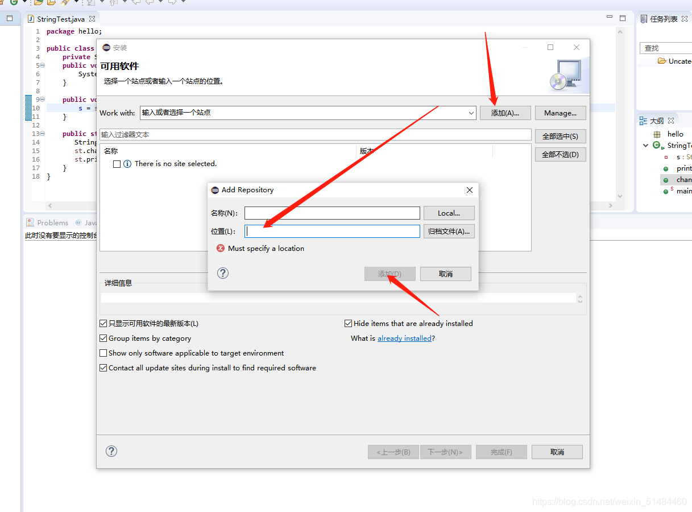The width and height of the screenshot is (692, 512).
Task: Focus the 名称(N) name input field
Action: pos(332,213)
